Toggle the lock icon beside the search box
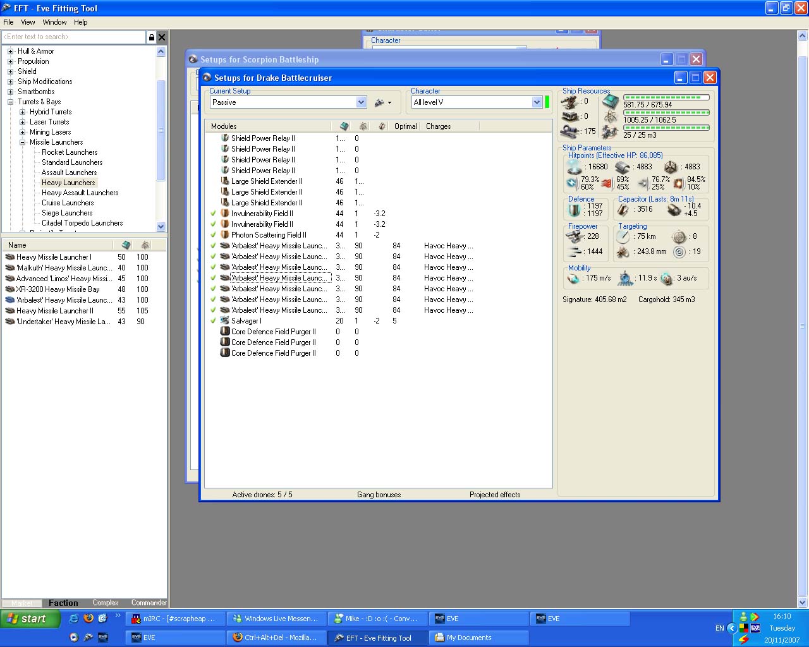The image size is (809, 647). tap(151, 37)
